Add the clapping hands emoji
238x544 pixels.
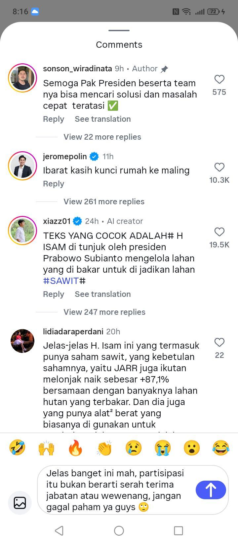104,448
